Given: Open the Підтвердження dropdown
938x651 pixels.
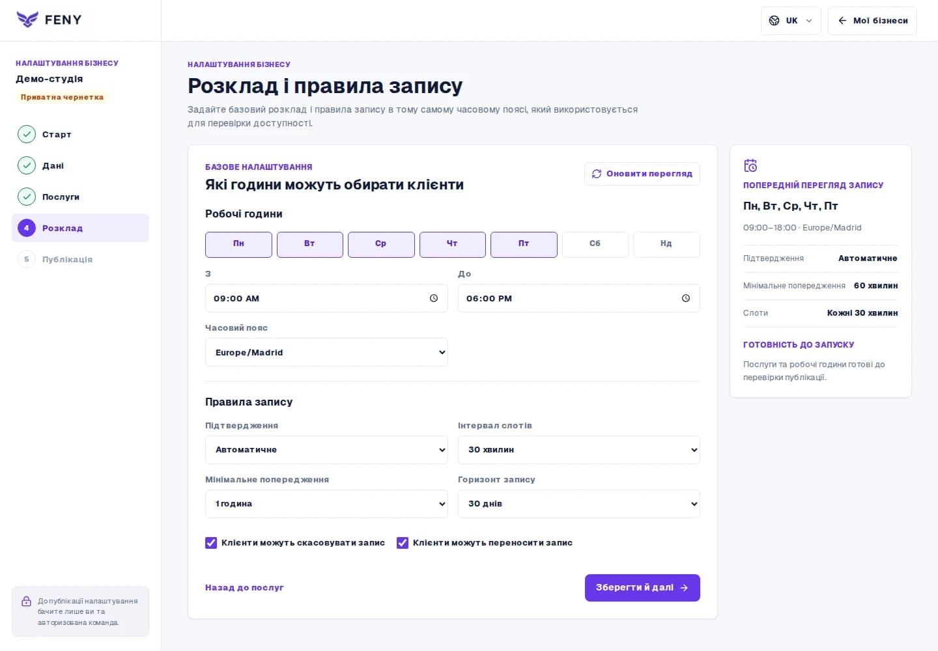Looking at the screenshot, I should (x=326, y=450).
